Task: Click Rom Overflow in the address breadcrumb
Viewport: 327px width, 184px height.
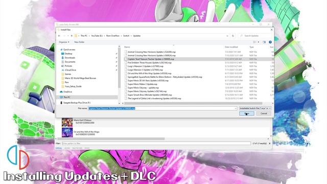Action: pos(113,36)
